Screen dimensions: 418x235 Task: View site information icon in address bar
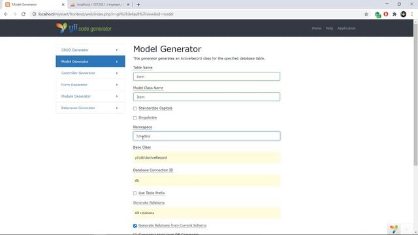34,14
